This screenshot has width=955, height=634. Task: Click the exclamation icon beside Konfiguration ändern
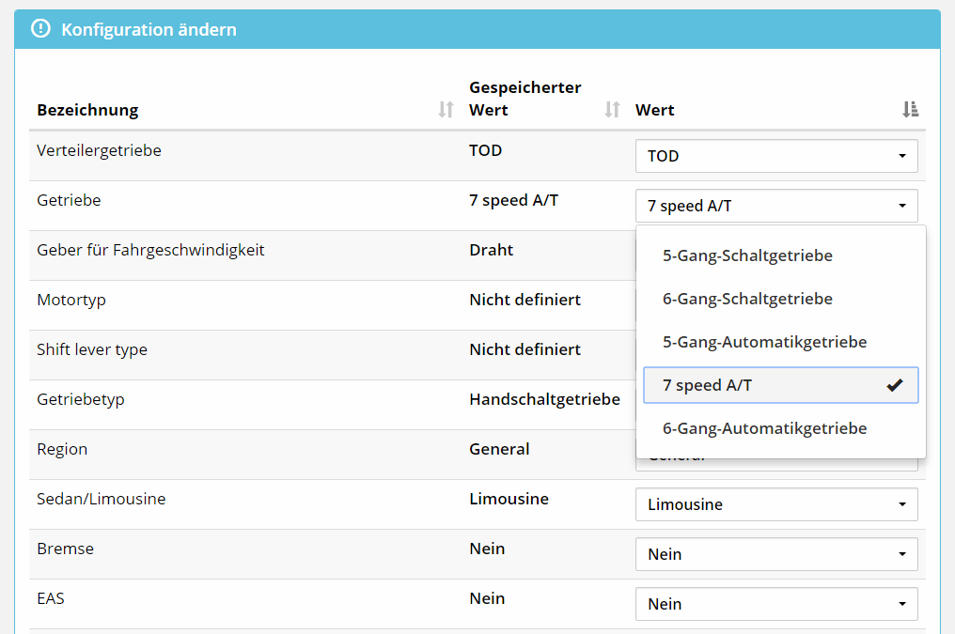point(39,29)
